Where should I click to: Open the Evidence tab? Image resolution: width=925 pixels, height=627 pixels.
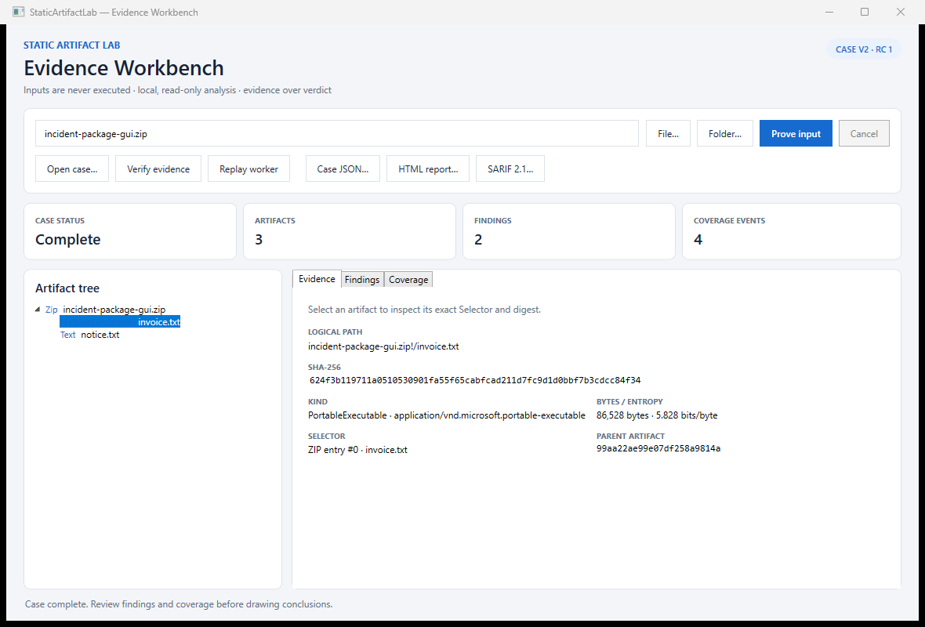pos(317,278)
